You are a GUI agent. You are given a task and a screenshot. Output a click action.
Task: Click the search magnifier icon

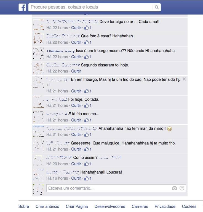click(157, 7)
